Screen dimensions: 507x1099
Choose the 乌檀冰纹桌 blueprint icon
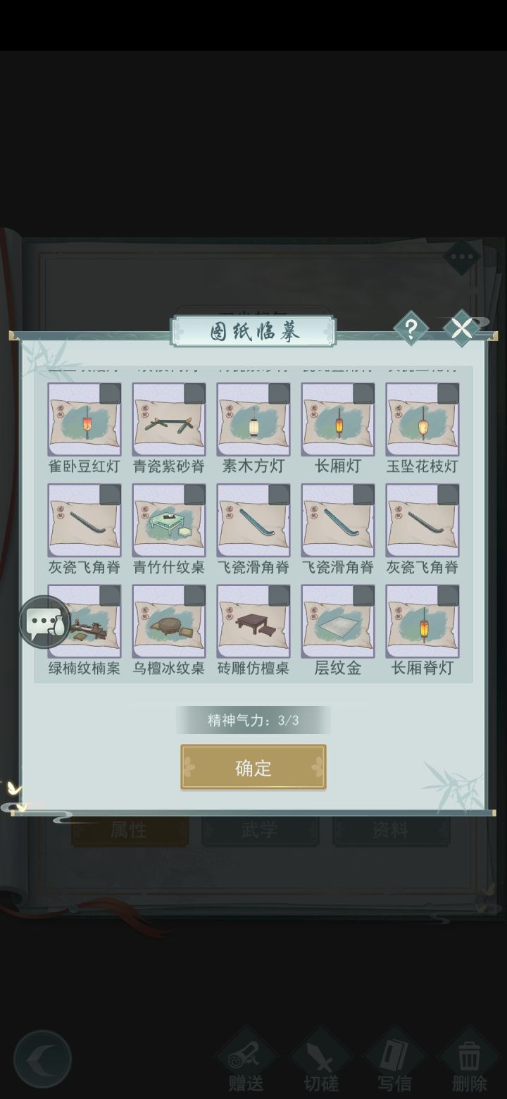click(x=169, y=621)
